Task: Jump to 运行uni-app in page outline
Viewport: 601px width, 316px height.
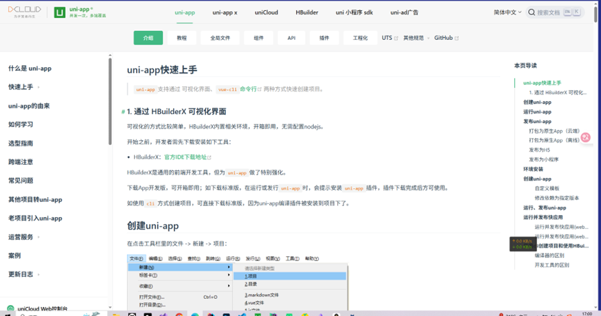Action: [537, 111]
